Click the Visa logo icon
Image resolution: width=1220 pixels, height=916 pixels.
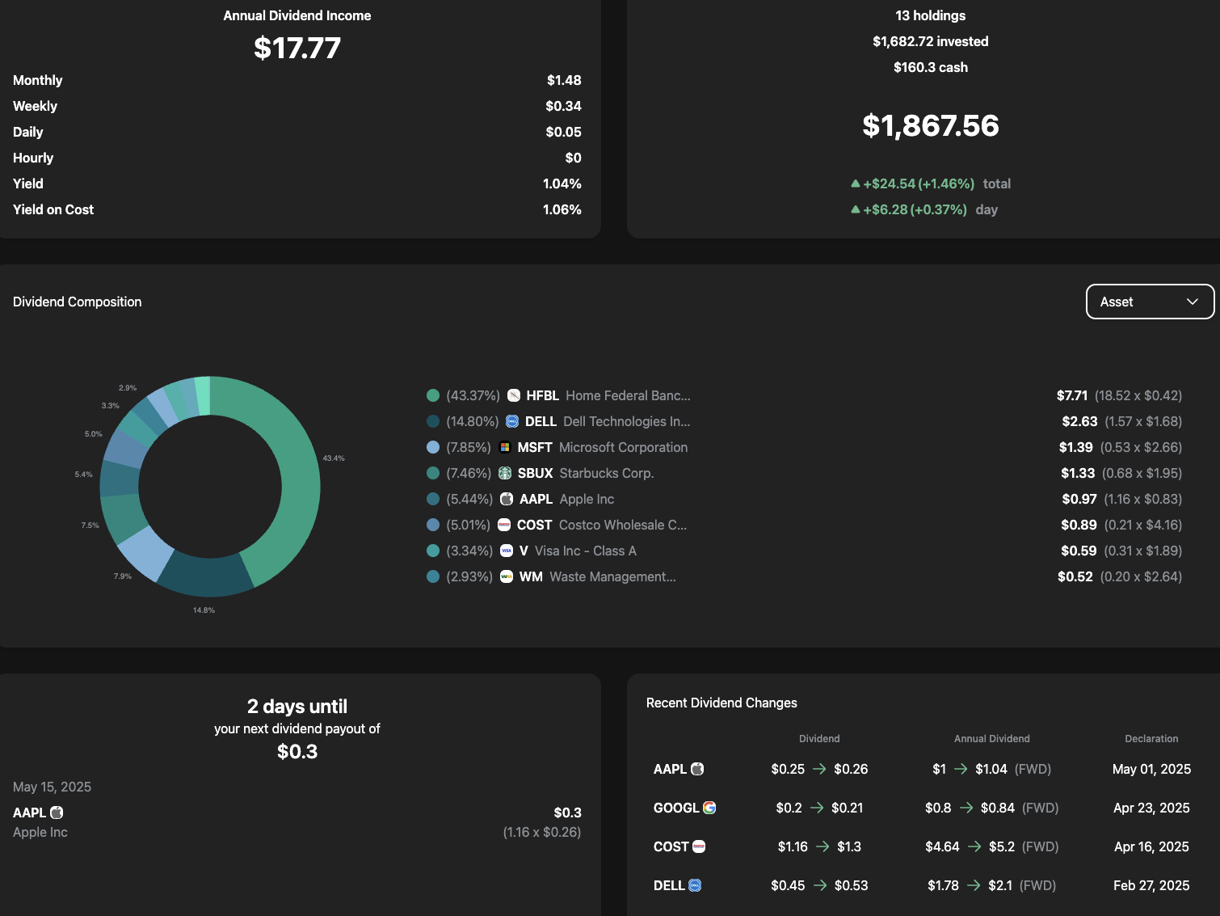507,551
